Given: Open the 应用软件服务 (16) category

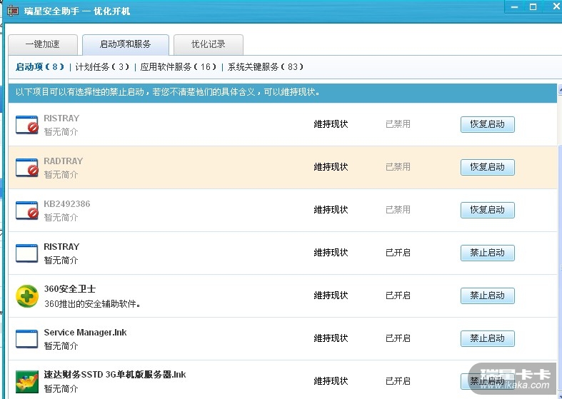Looking at the screenshot, I should (x=178, y=67).
